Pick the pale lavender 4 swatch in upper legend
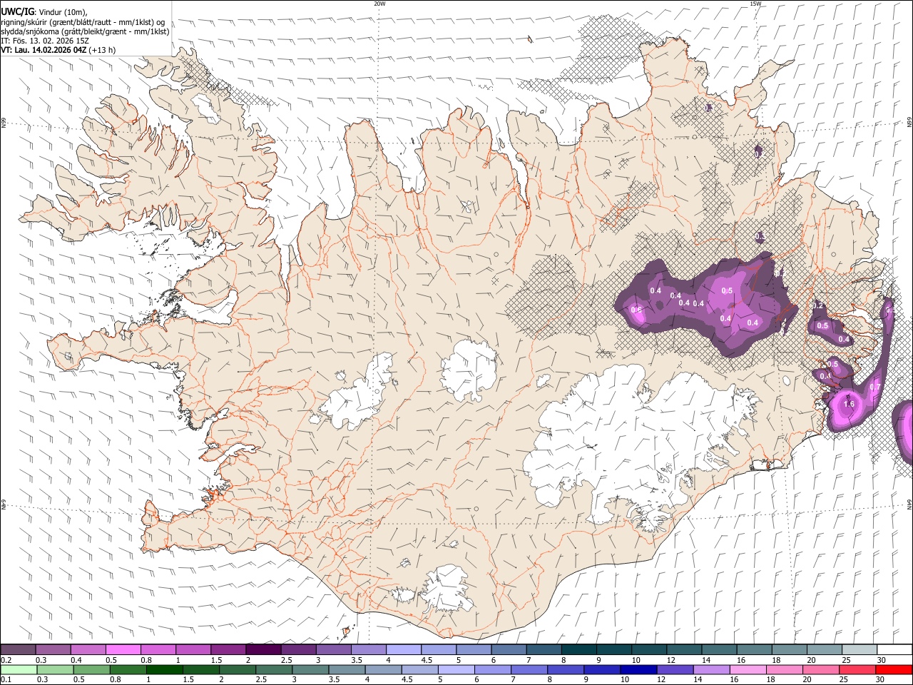 tap(404, 649)
